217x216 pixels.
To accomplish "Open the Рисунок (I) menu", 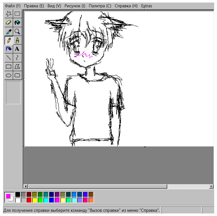I will (75, 6).
